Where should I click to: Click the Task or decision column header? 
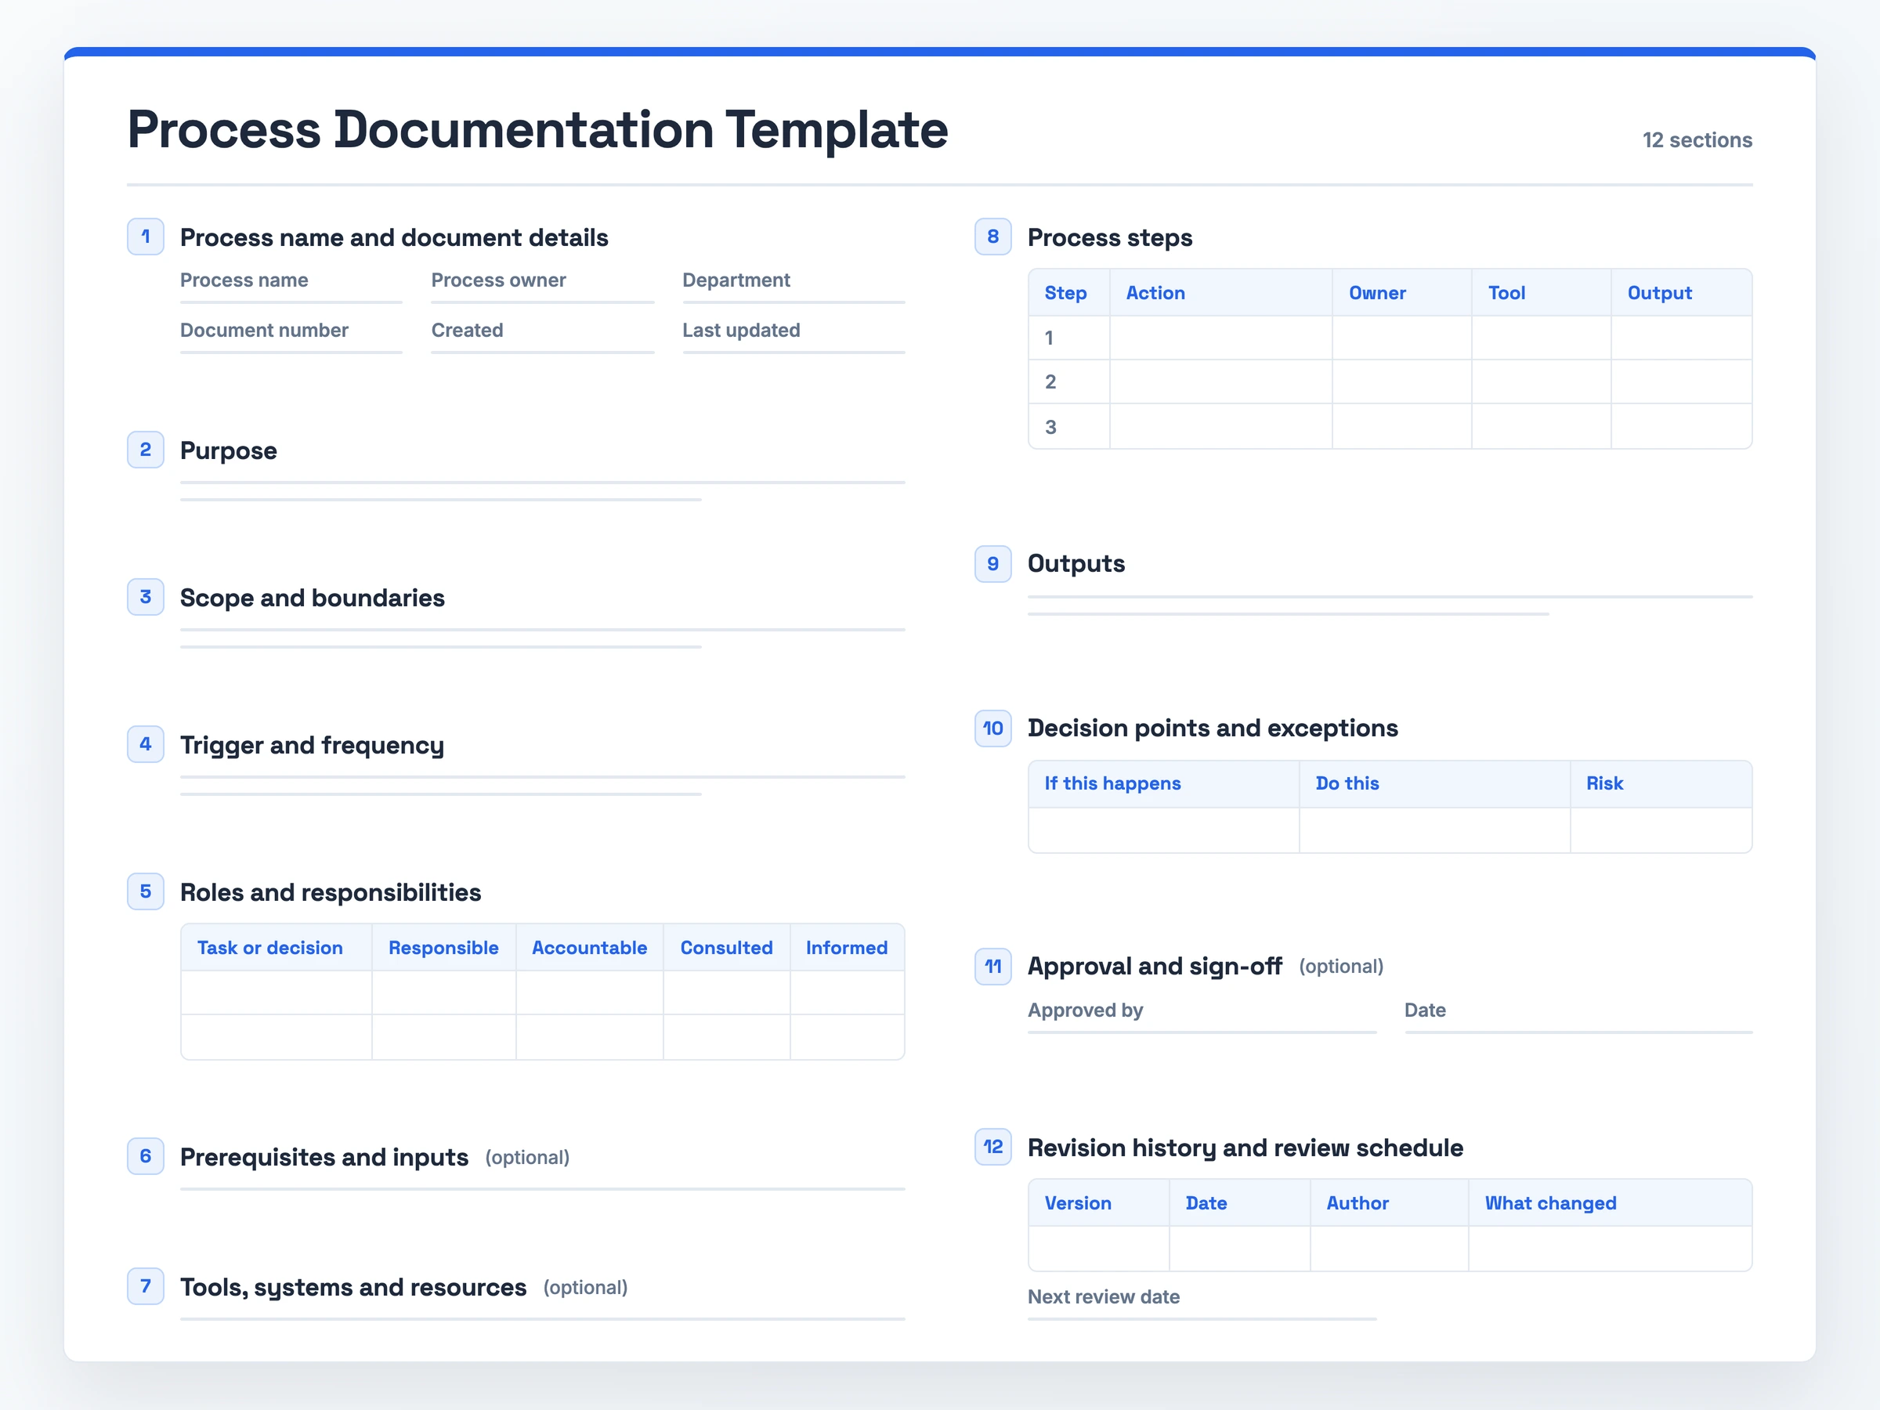(x=277, y=948)
